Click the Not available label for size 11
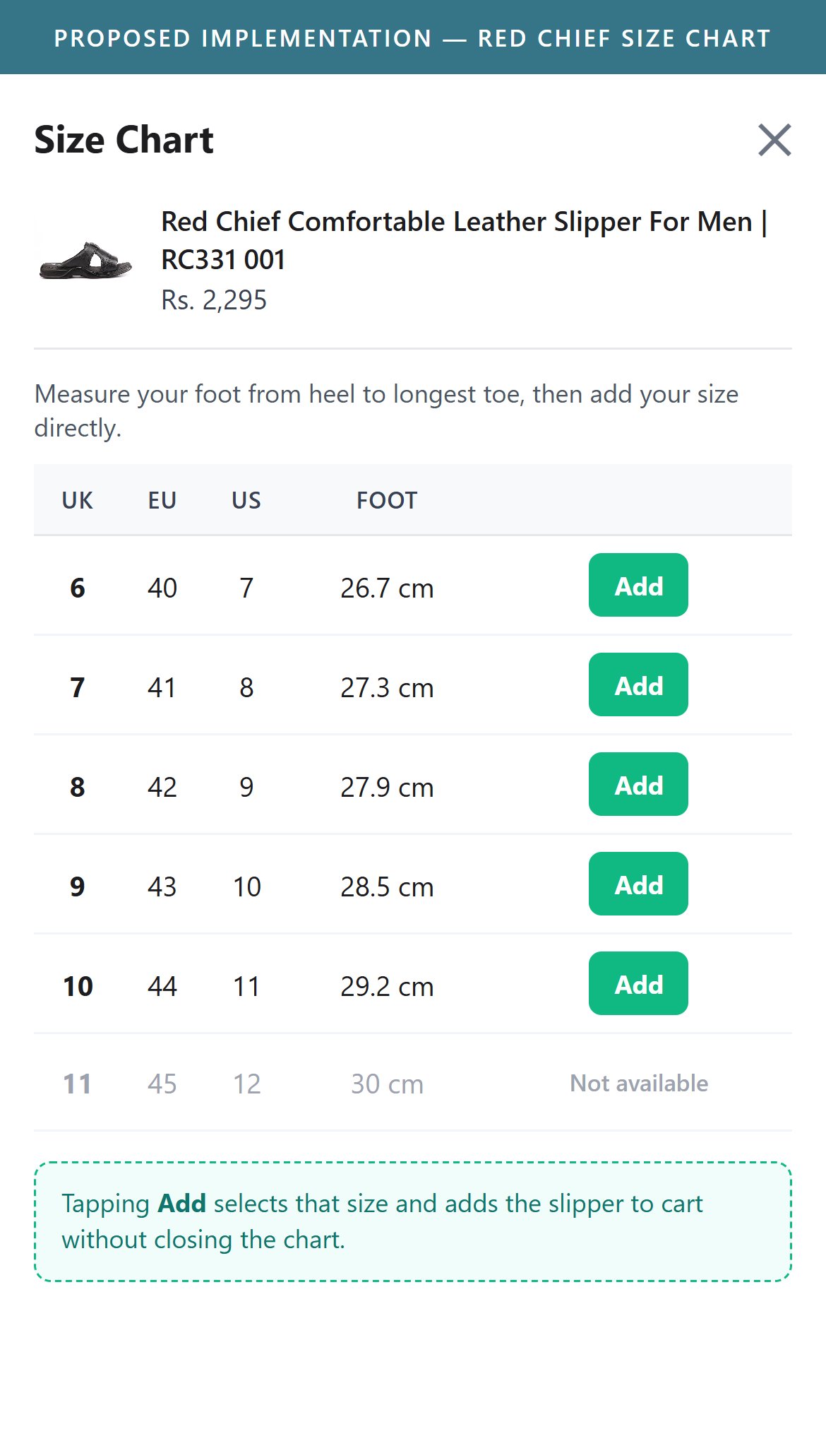 pos(639,1083)
